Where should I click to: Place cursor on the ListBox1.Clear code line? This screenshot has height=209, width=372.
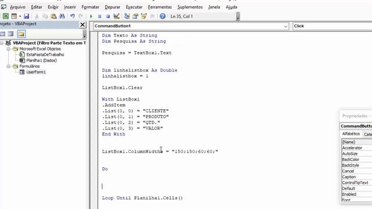pos(122,88)
